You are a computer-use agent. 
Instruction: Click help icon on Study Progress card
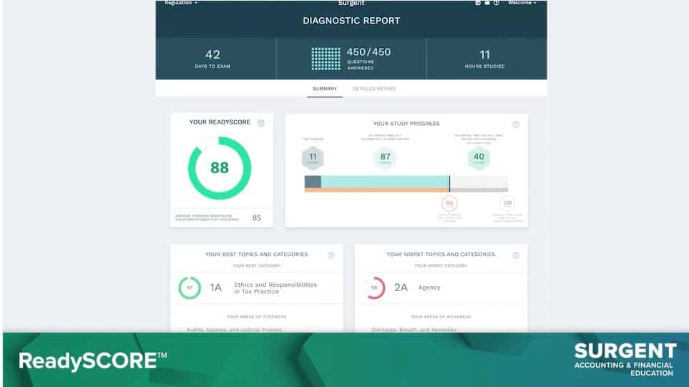coord(516,124)
